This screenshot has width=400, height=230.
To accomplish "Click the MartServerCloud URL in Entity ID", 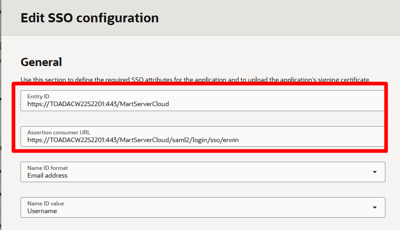I will [98, 104].
